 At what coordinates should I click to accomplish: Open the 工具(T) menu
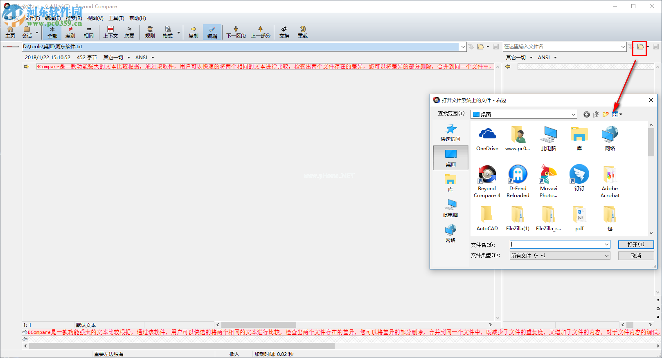(116, 18)
